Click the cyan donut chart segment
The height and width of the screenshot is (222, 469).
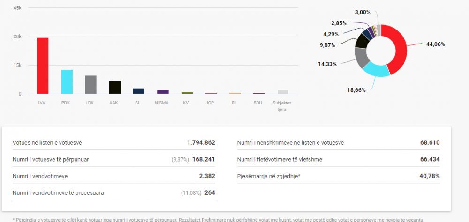pyautogui.click(x=375, y=70)
